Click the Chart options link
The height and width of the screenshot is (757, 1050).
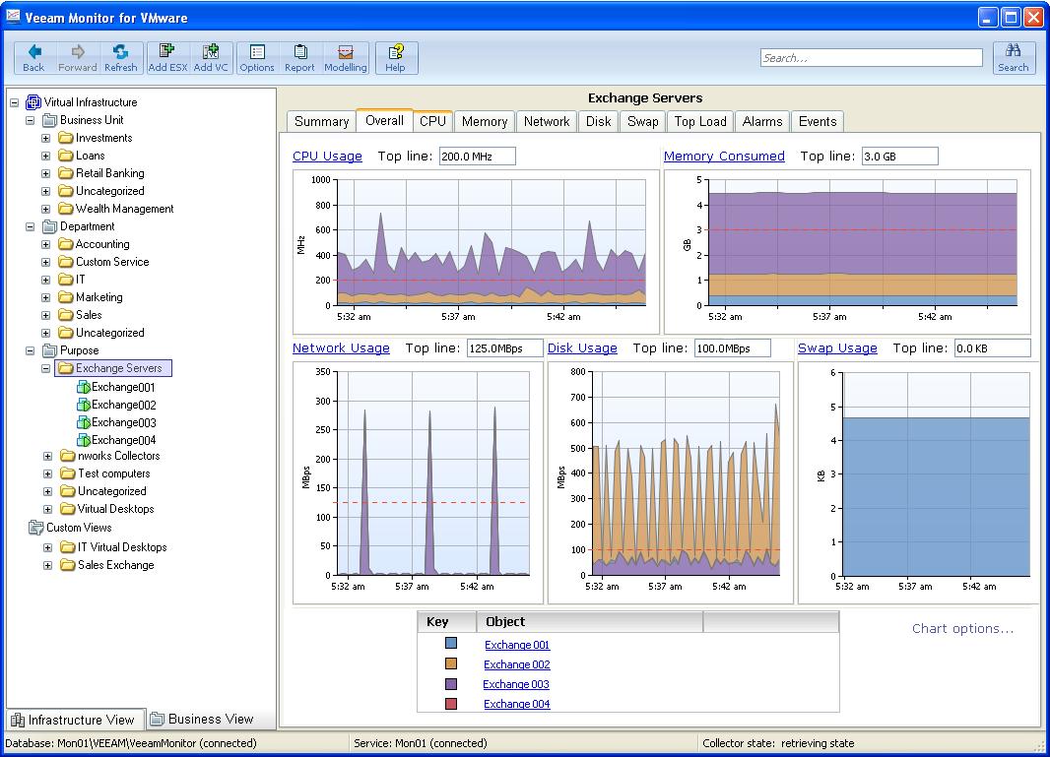tap(962, 628)
